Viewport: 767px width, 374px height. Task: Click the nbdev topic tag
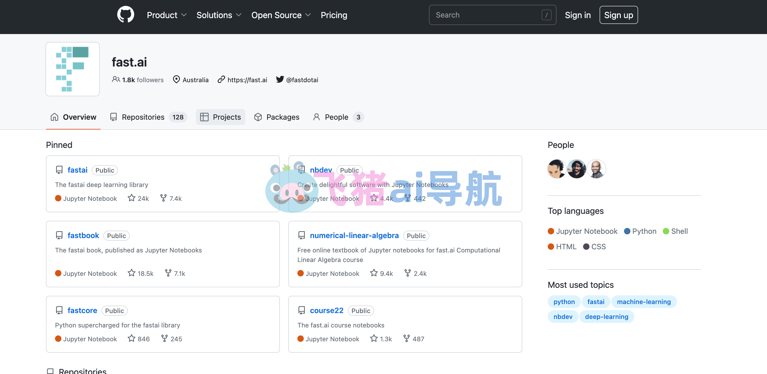pos(563,317)
